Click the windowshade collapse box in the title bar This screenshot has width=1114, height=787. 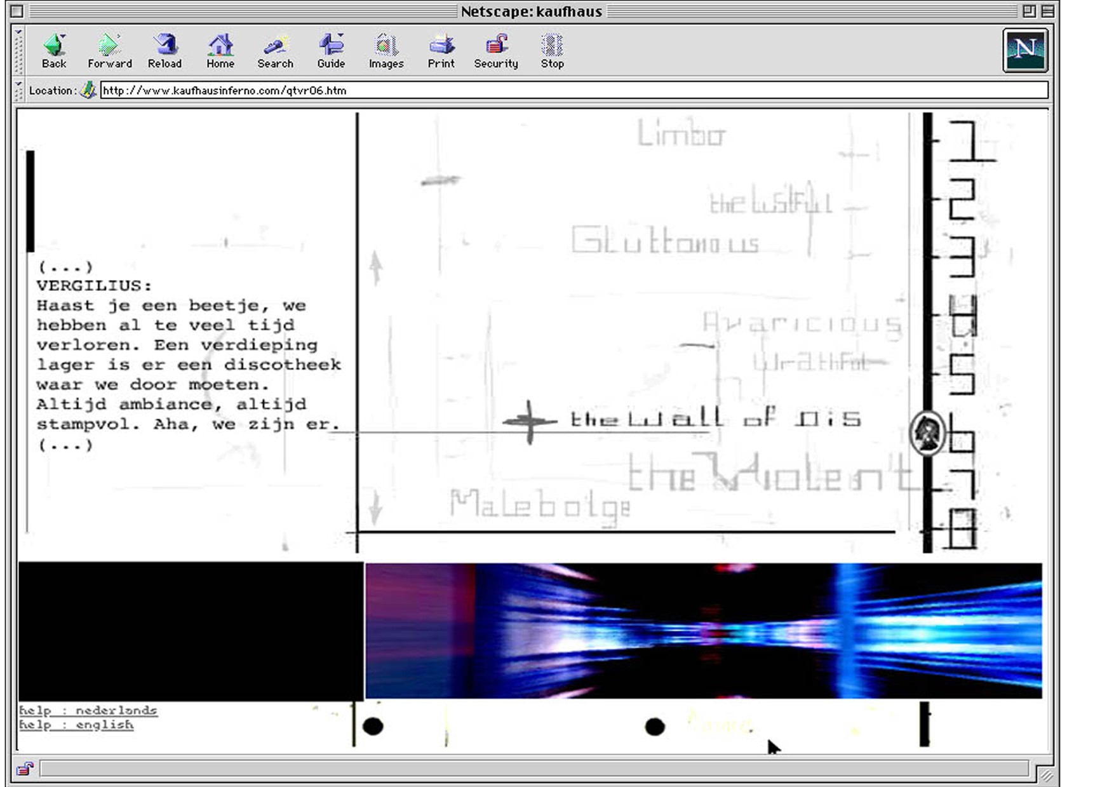(x=1047, y=11)
